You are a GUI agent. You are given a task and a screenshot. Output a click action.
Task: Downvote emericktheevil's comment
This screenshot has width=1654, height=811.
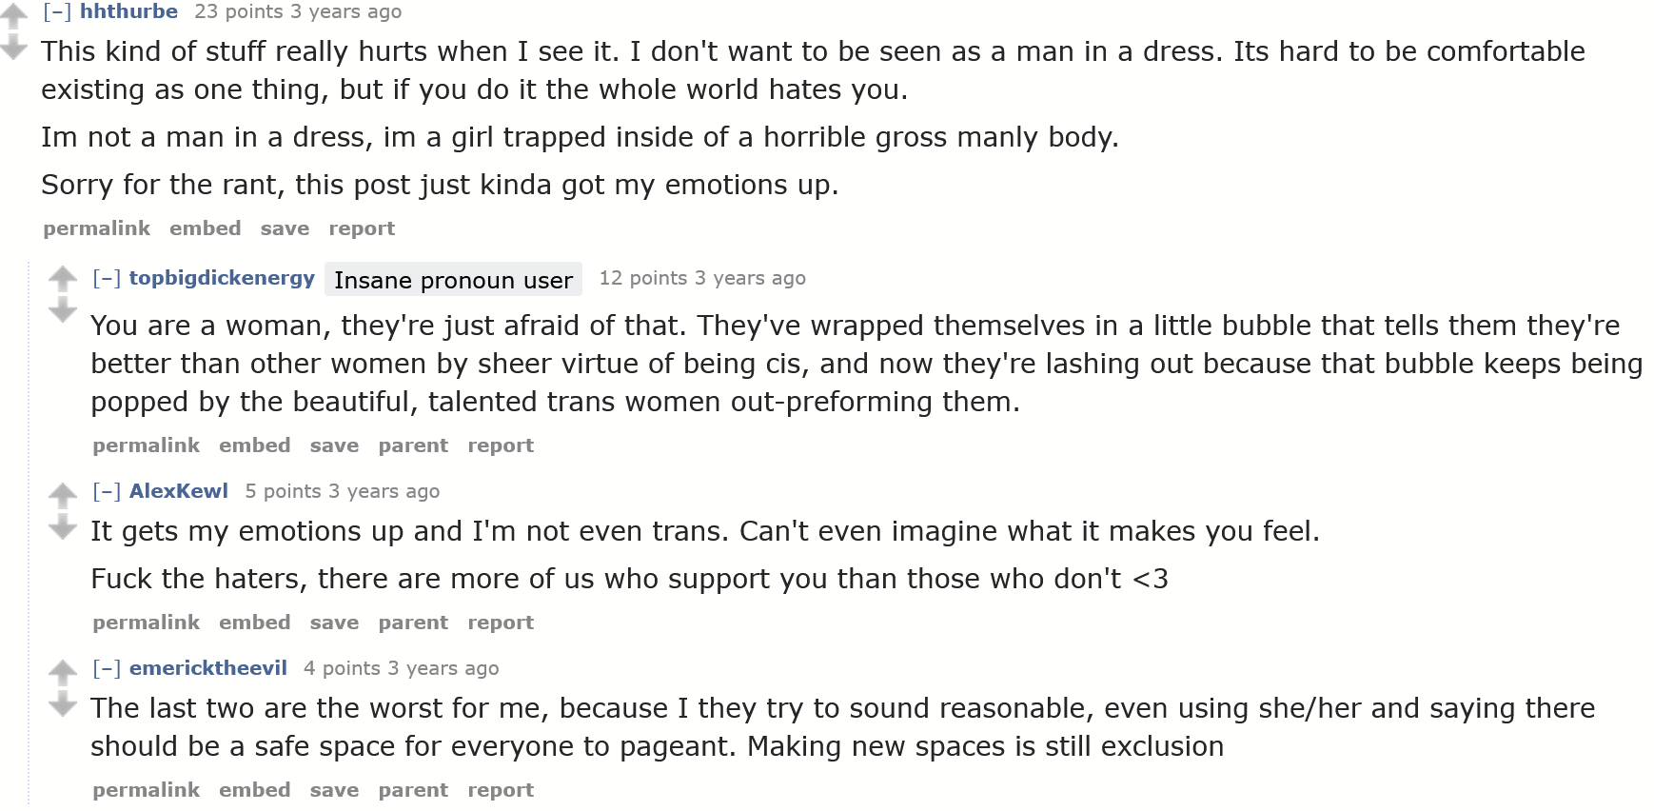pos(63,703)
